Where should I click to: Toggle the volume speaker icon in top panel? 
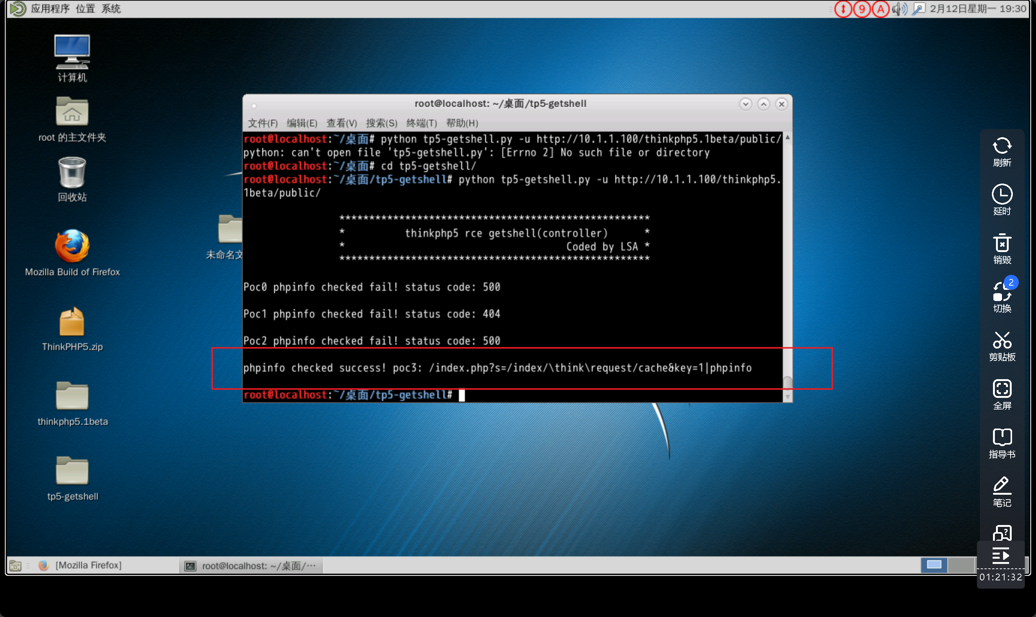(x=899, y=9)
